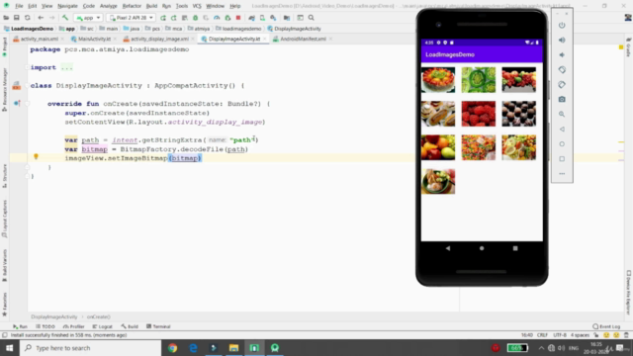Click the yellow lightbulb intention icon
The image size is (633, 356).
pyautogui.click(x=36, y=156)
